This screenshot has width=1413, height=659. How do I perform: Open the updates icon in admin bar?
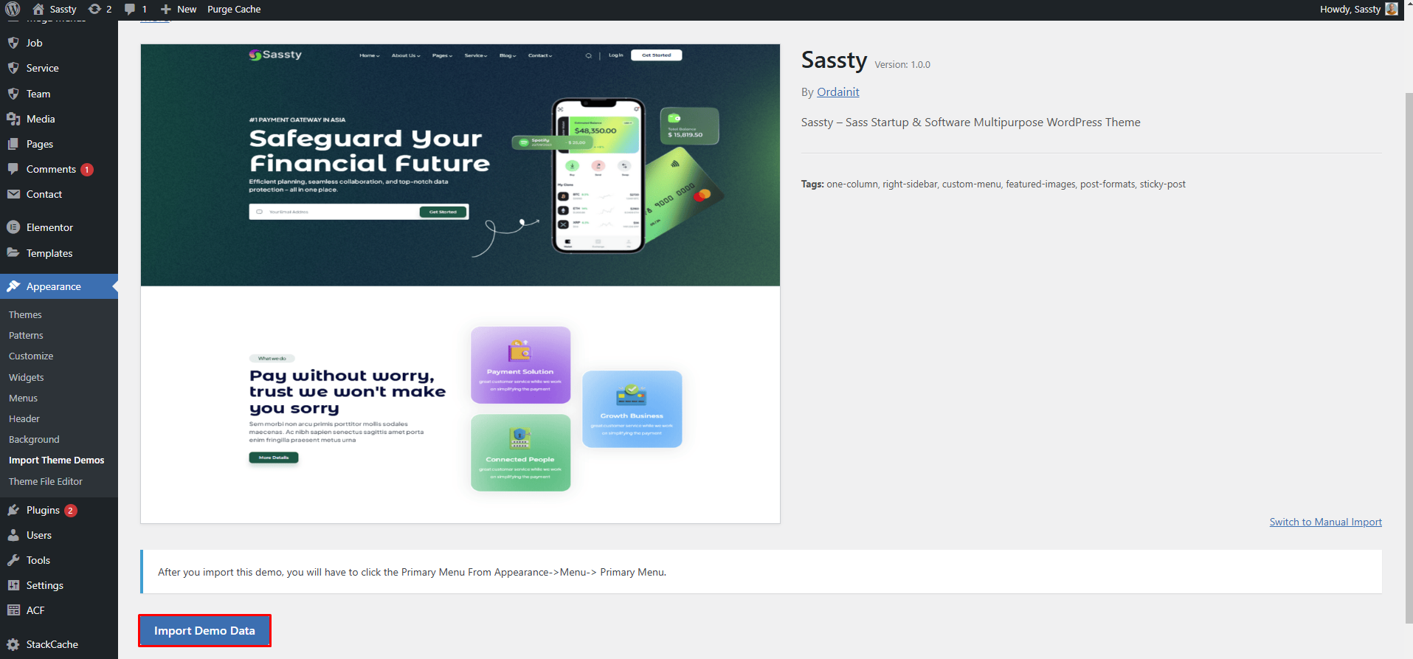[94, 9]
